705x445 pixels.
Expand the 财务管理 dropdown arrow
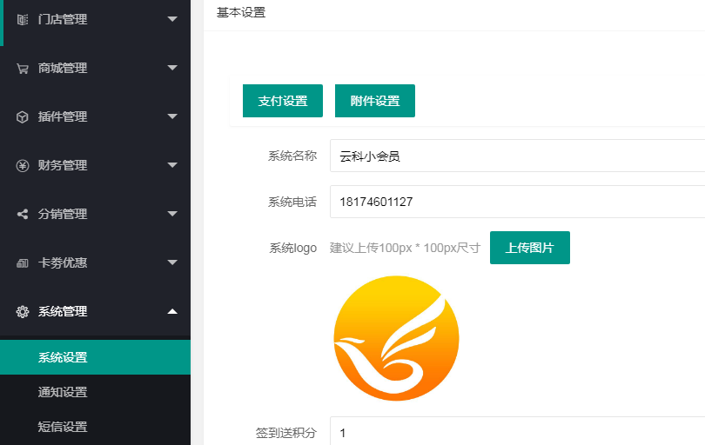[x=172, y=165]
